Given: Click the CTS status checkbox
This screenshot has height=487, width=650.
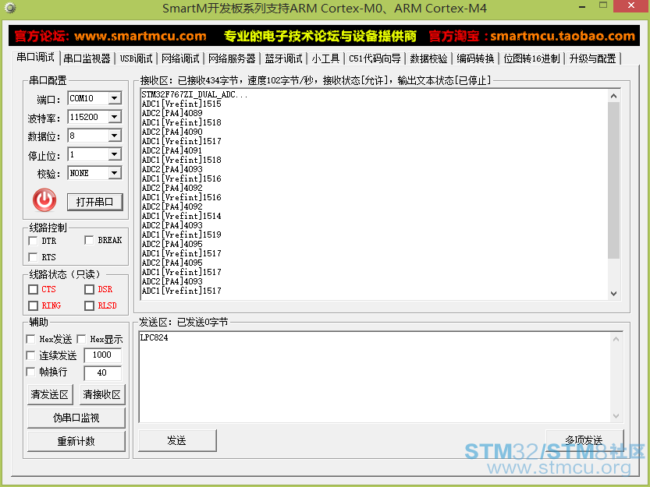Looking at the screenshot, I should coord(33,289).
